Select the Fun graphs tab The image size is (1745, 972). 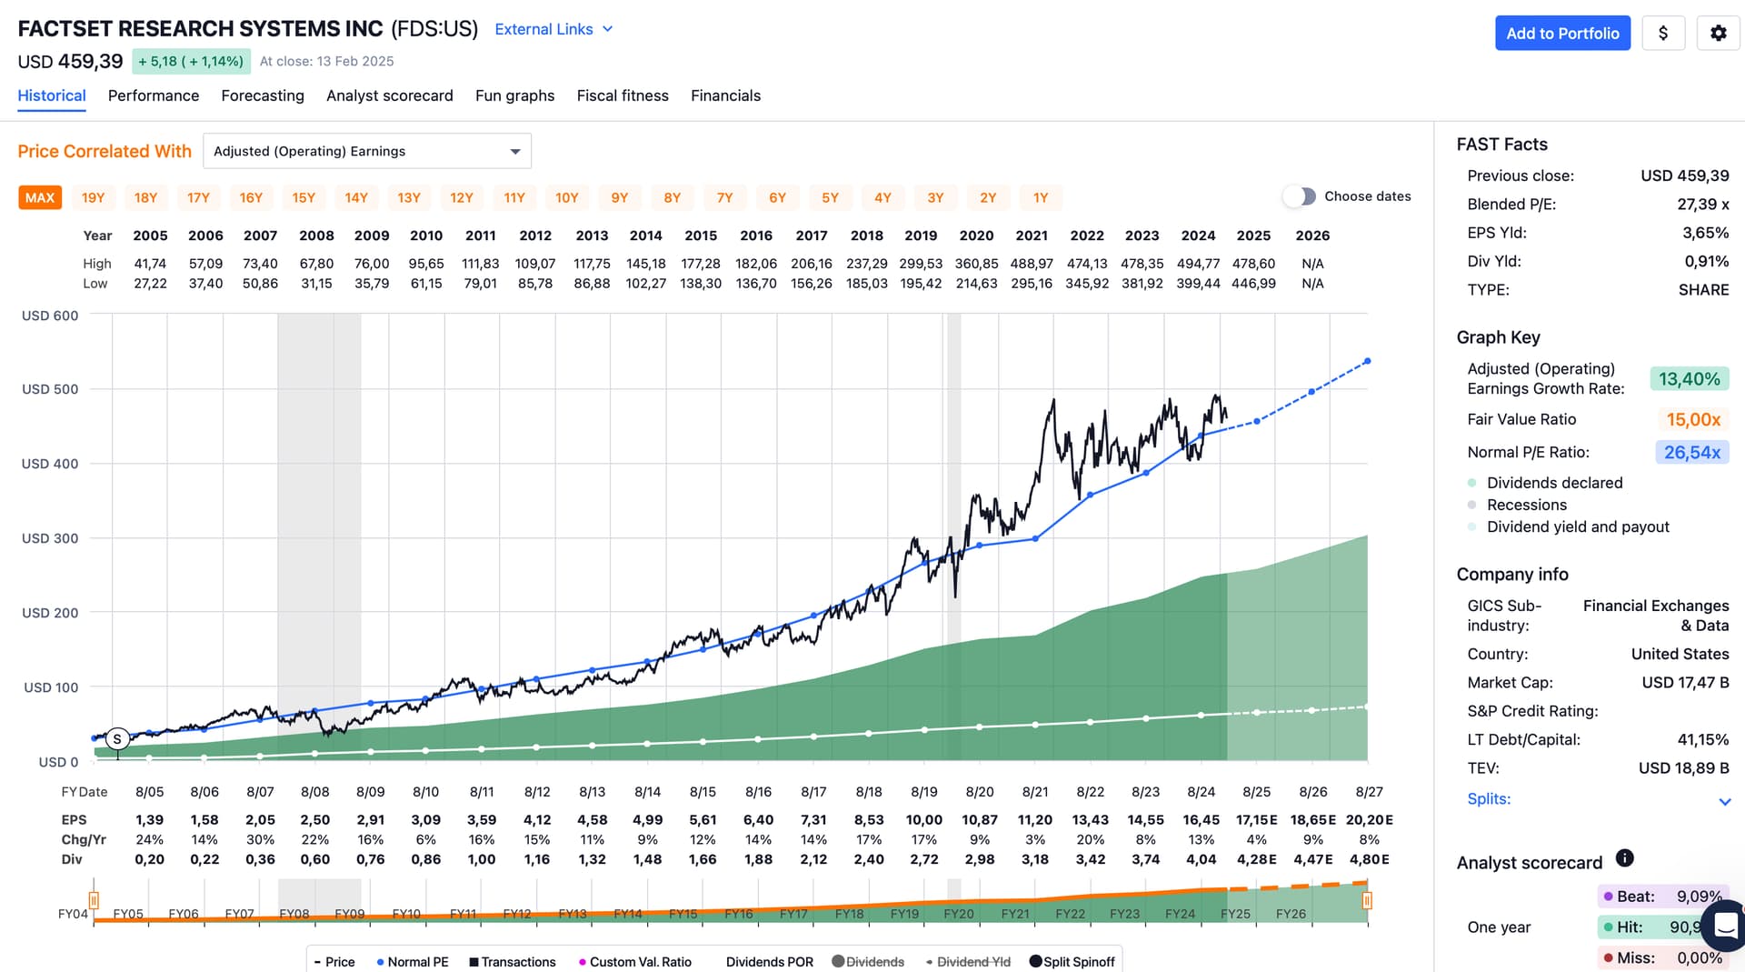(514, 95)
